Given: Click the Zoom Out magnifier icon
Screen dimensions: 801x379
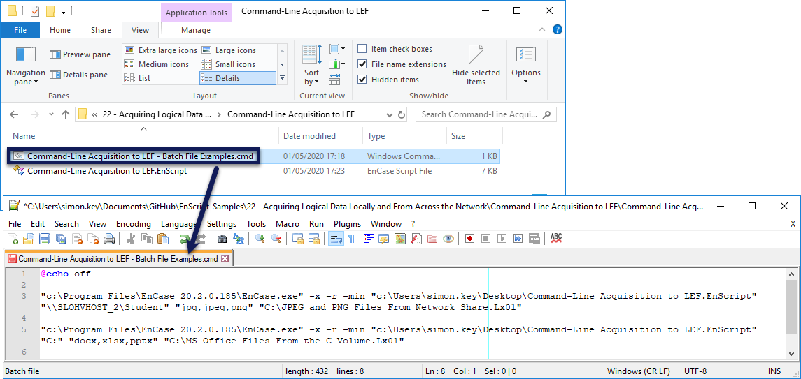Looking at the screenshot, I should [276, 239].
